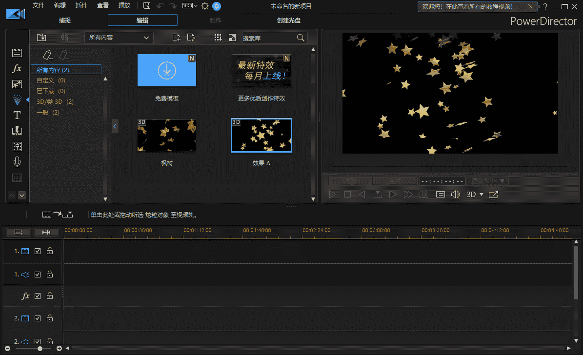Click the import media folder icon
The image size is (583, 355).
(41, 38)
